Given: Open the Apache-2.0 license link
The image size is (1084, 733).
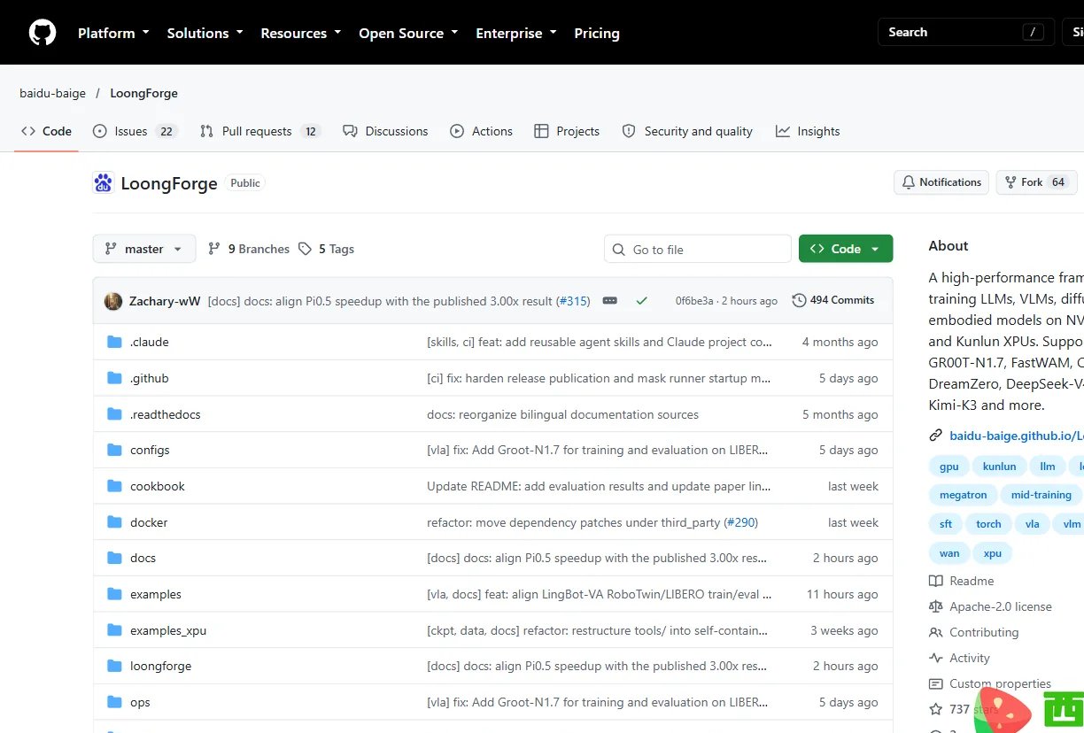Looking at the screenshot, I should tap(1001, 606).
